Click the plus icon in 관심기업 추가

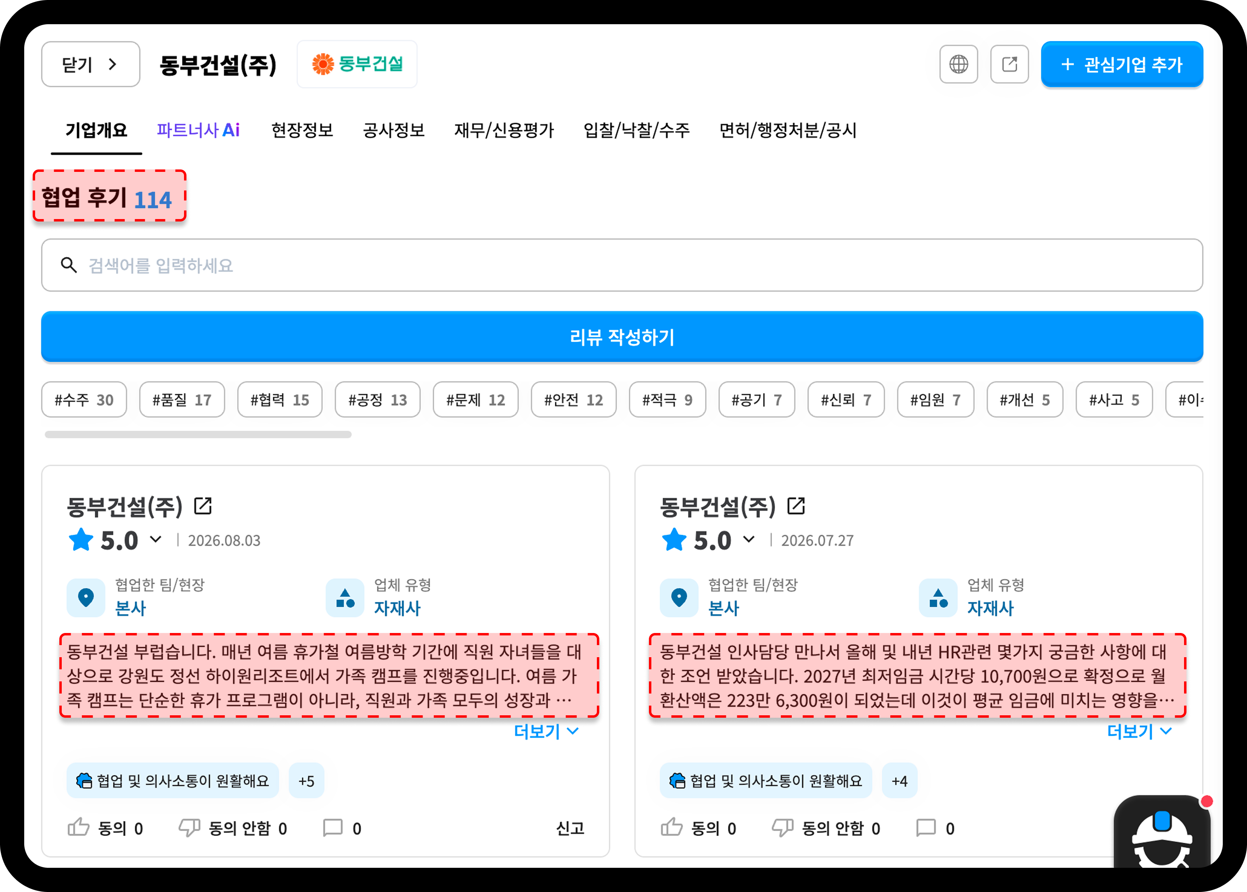[x=1067, y=65]
